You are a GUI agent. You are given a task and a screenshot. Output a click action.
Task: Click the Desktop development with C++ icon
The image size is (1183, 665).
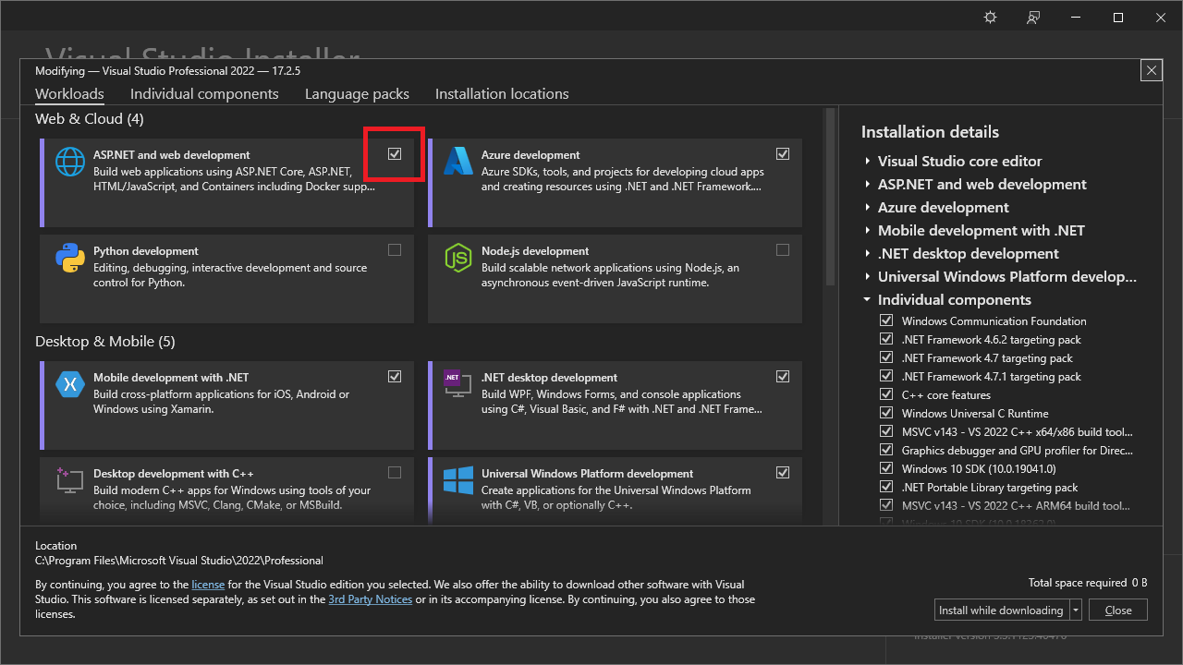70,480
